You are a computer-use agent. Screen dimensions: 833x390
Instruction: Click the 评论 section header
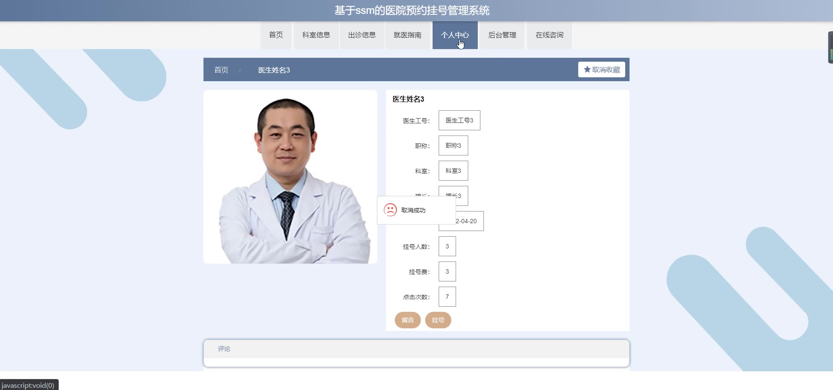pos(416,349)
